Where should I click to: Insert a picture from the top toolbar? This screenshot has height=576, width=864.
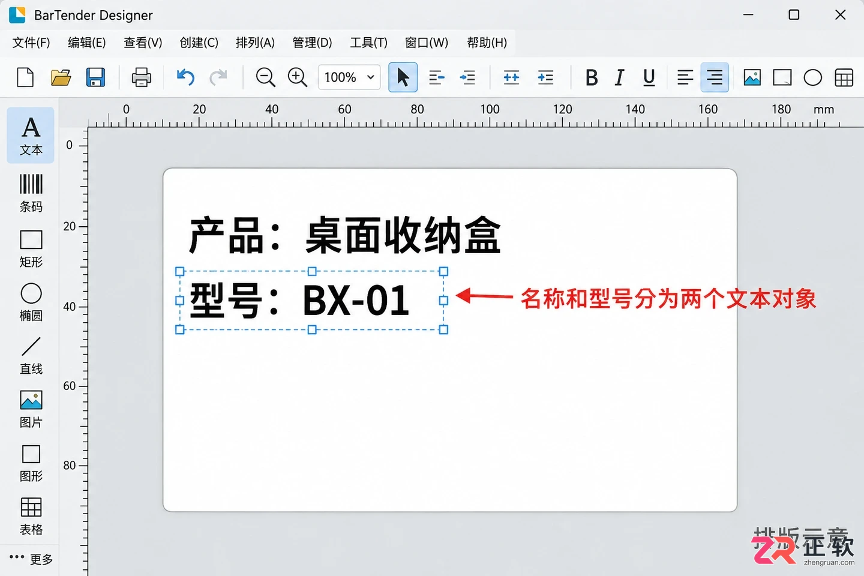[752, 77]
